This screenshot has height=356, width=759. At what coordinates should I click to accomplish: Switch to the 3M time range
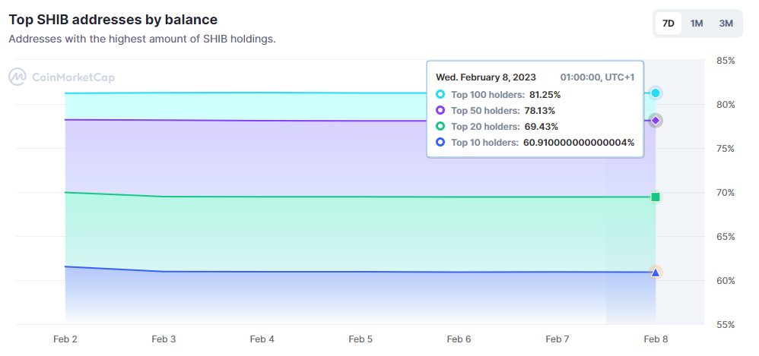(x=726, y=24)
